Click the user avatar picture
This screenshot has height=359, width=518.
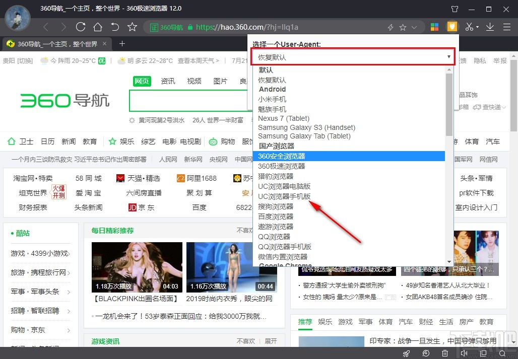pyautogui.click(x=18, y=19)
